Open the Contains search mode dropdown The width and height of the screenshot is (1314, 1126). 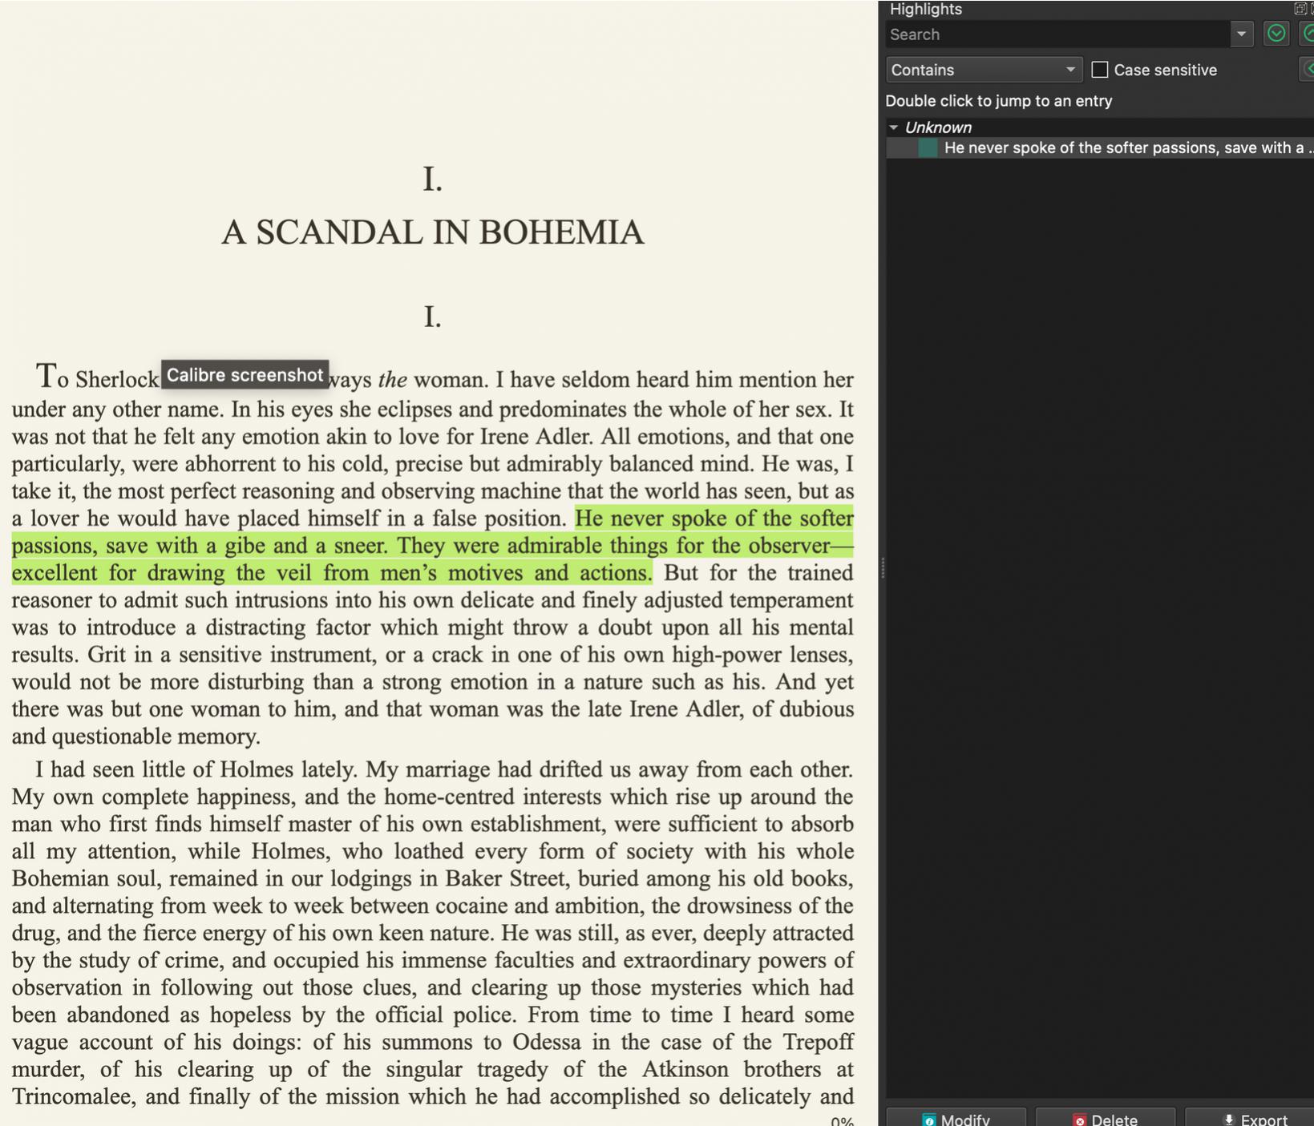(984, 70)
